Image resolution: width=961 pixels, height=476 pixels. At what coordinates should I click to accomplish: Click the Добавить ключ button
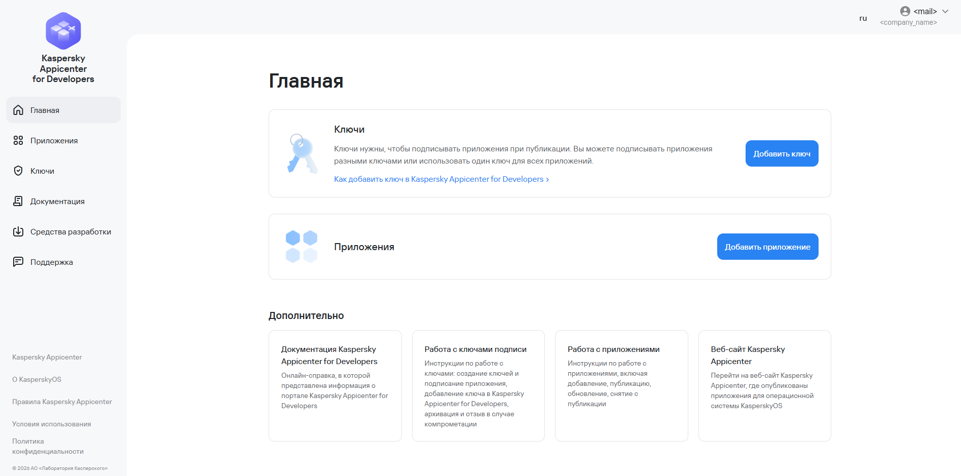[782, 153]
